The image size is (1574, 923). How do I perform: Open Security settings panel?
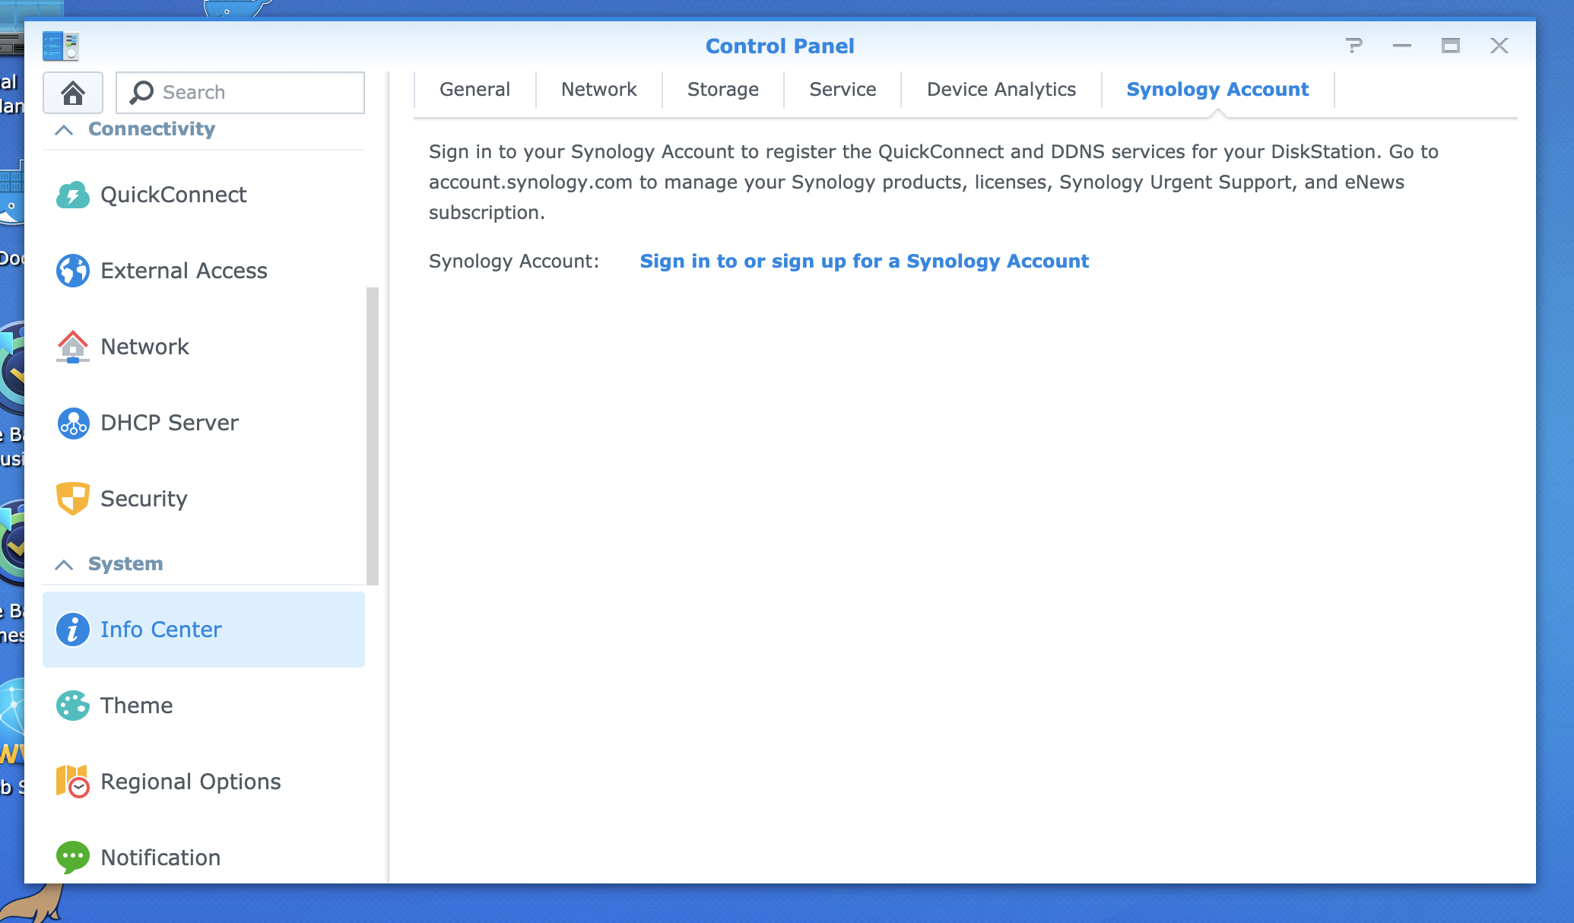pyautogui.click(x=143, y=499)
